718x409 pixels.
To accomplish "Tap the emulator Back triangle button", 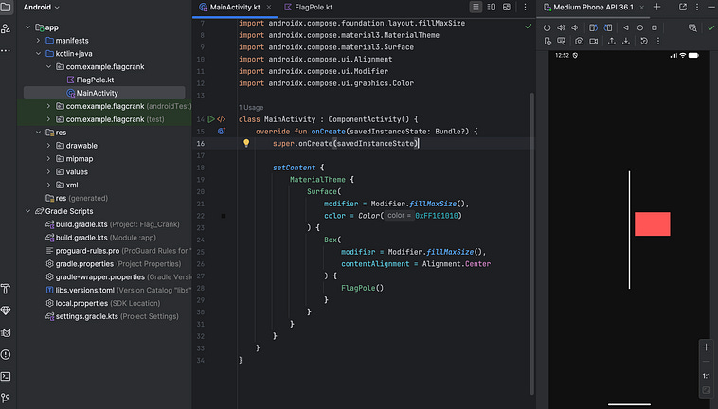I will tap(626, 27).
